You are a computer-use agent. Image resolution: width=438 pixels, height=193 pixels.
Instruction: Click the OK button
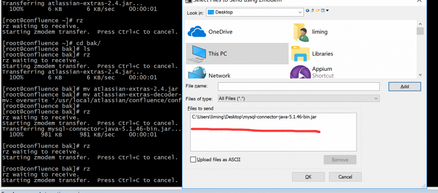308,177
